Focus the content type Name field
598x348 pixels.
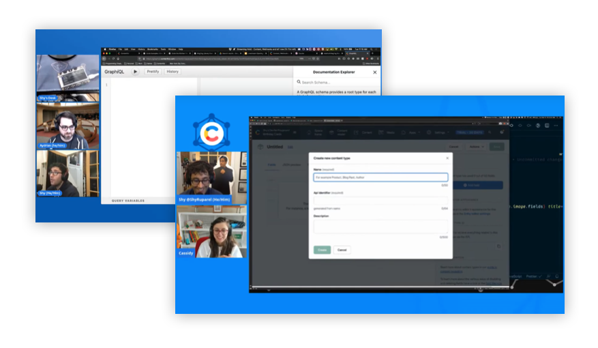click(x=380, y=177)
